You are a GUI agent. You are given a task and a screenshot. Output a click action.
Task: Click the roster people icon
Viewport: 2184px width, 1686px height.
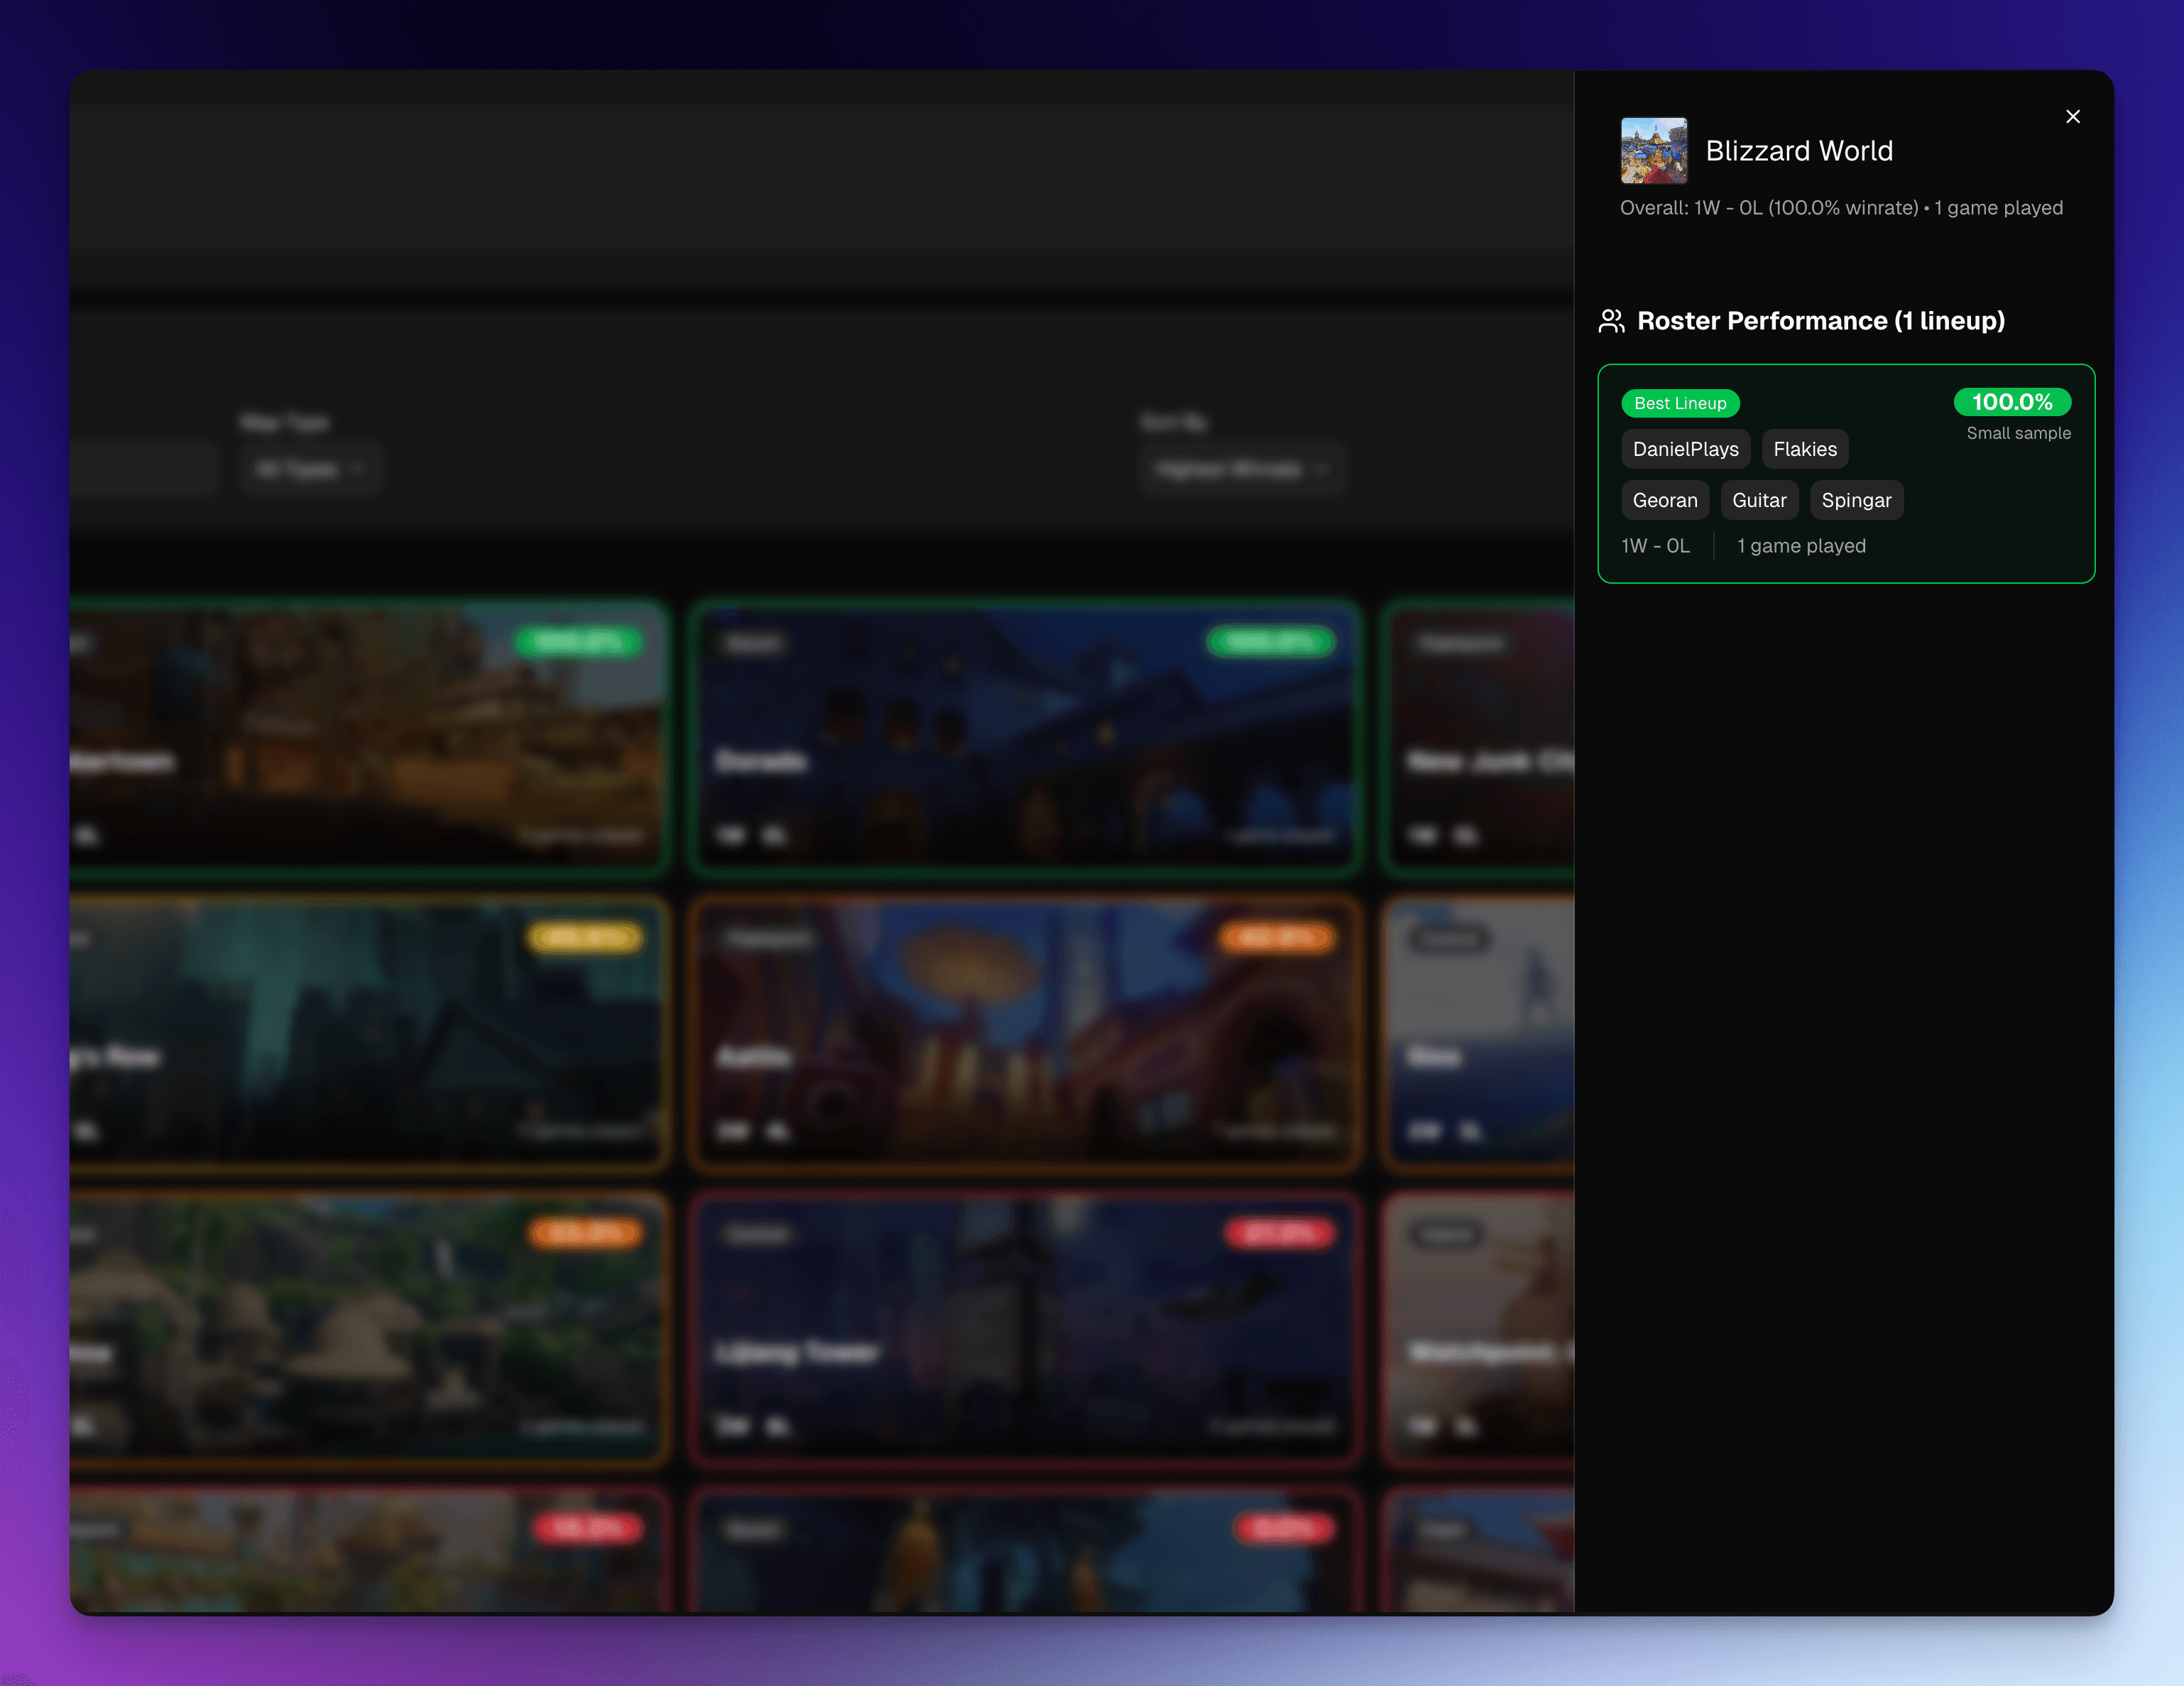pos(1611,321)
